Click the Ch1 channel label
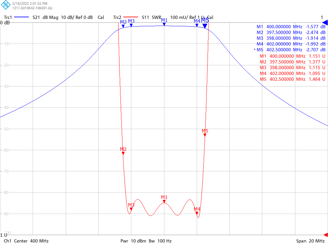 [7, 241]
